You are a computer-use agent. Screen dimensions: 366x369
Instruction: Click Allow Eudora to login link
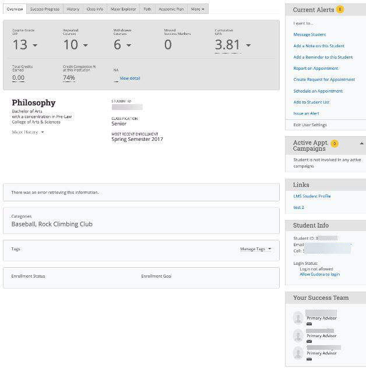pyautogui.click(x=319, y=274)
